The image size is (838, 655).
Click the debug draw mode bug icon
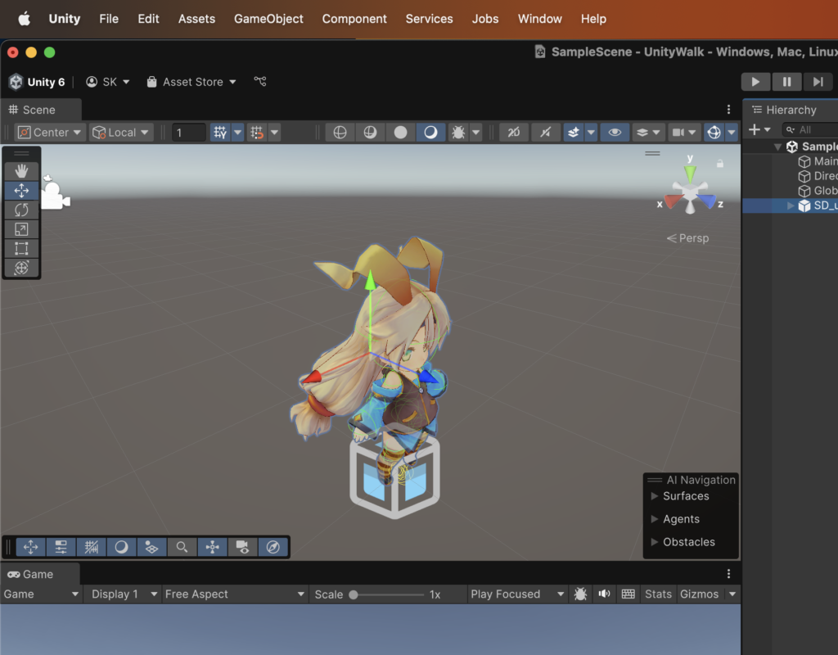pyautogui.click(x=458, y=132)
